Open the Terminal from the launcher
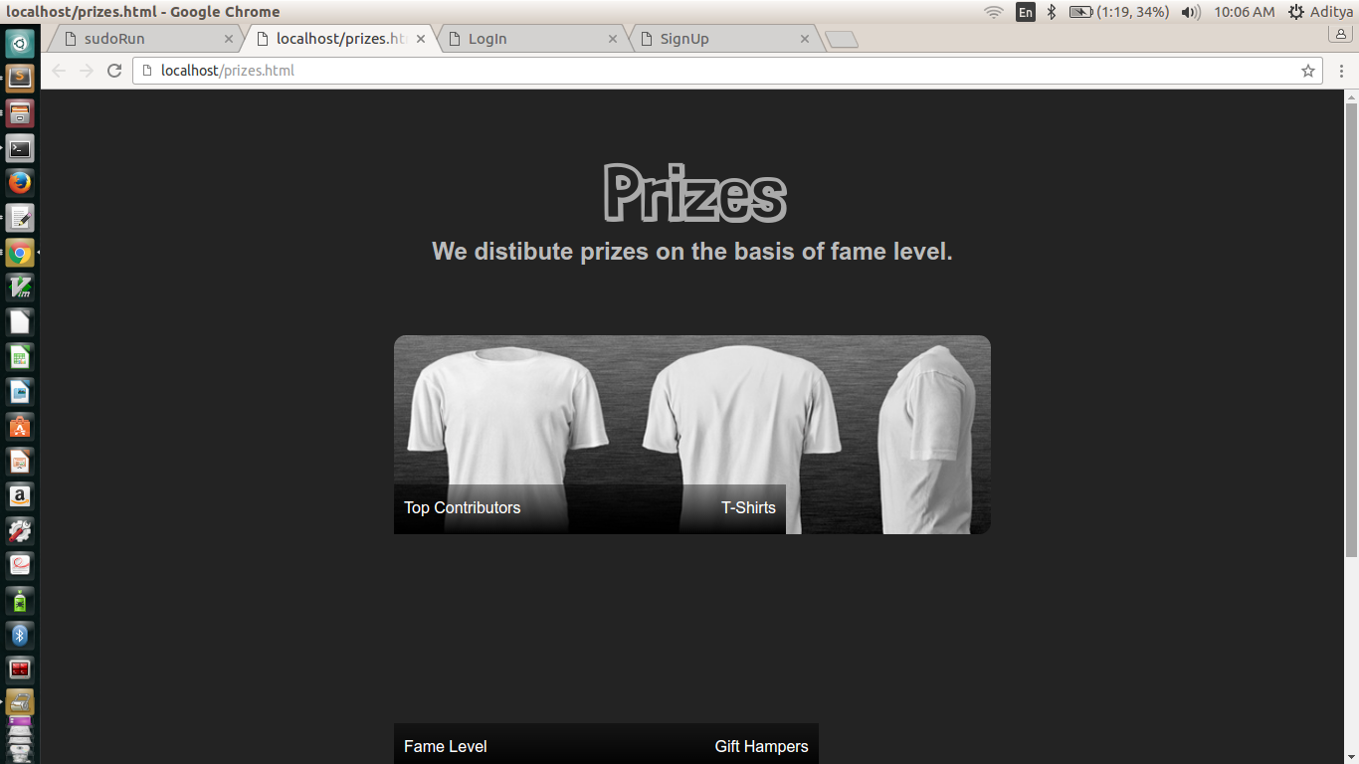The width and height of the screenshot is (1359, 764). [x=20, y=148]
